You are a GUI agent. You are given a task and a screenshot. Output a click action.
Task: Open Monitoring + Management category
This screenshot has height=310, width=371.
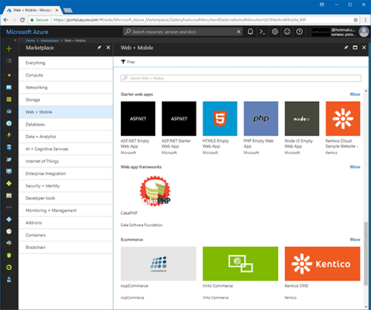(66, 210)
